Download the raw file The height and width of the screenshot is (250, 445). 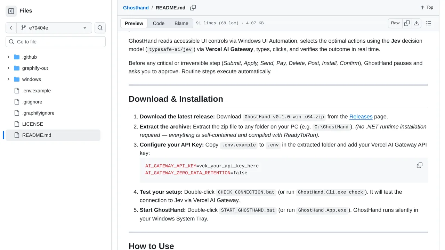(416, 23)
